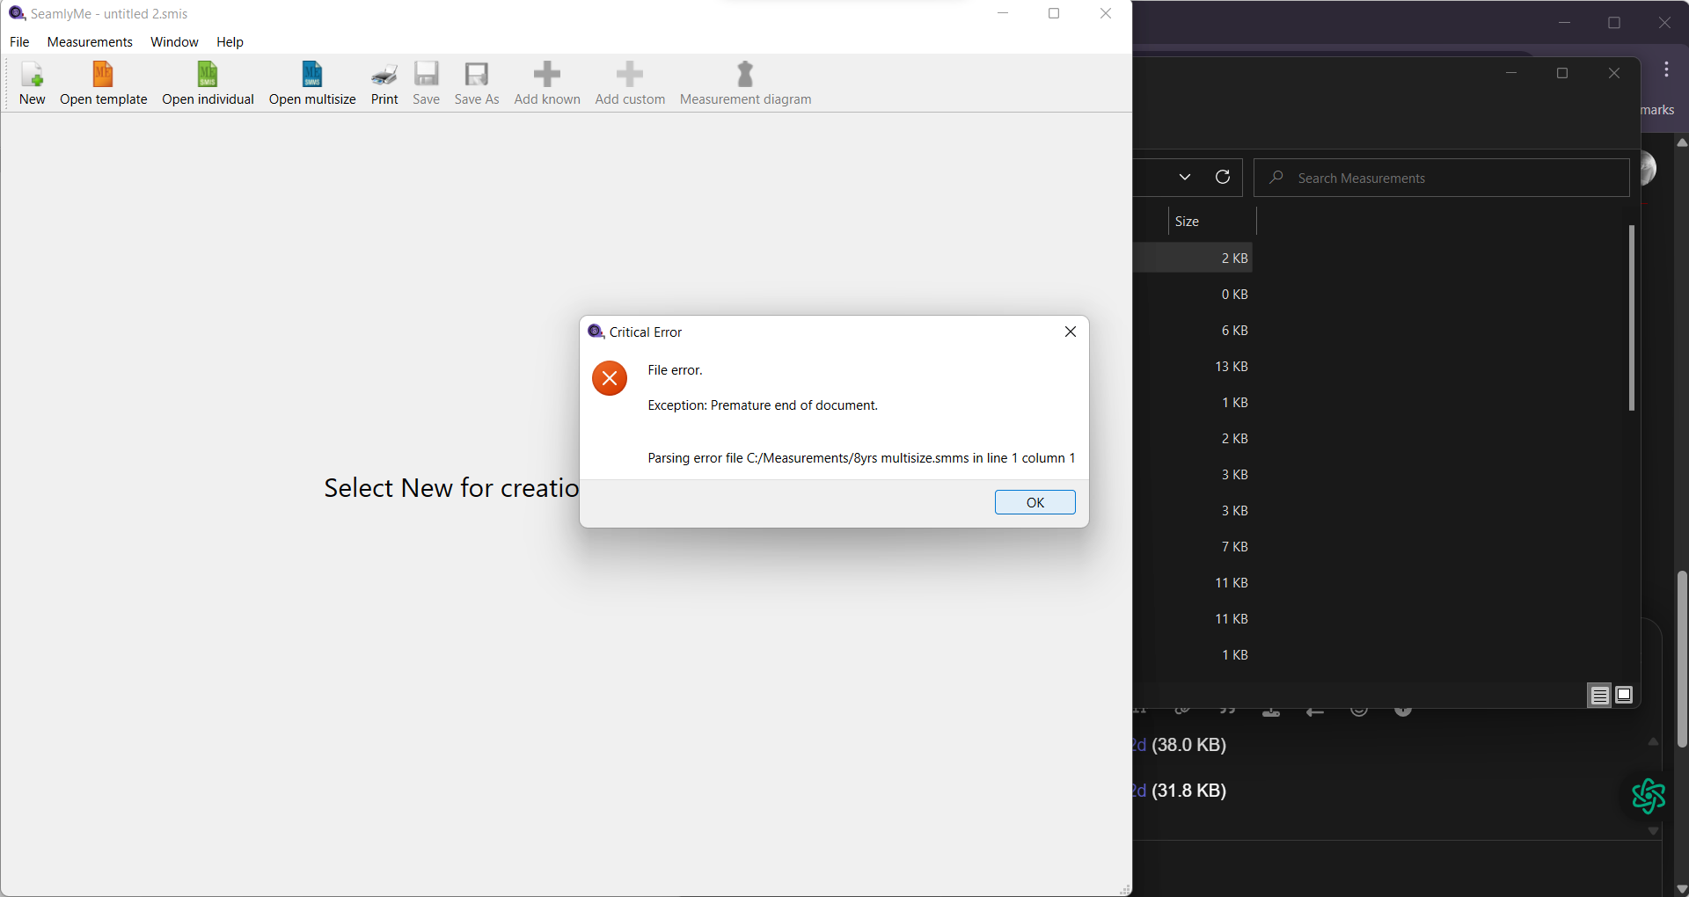Click the ChatGPT floating icon
The image size is (1689, 897).
tap(1648, 796)
